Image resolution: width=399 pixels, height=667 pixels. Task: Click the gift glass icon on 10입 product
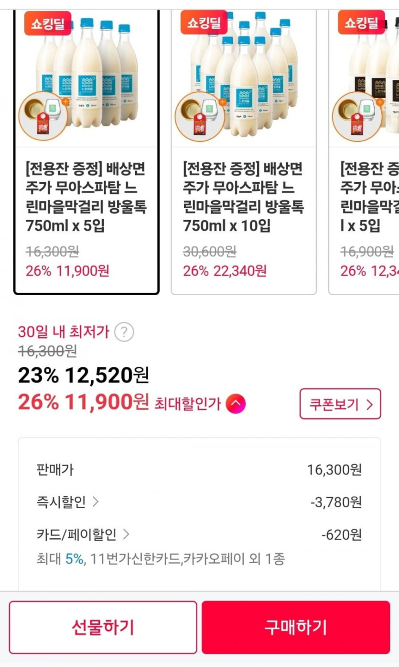pos(200,116)
